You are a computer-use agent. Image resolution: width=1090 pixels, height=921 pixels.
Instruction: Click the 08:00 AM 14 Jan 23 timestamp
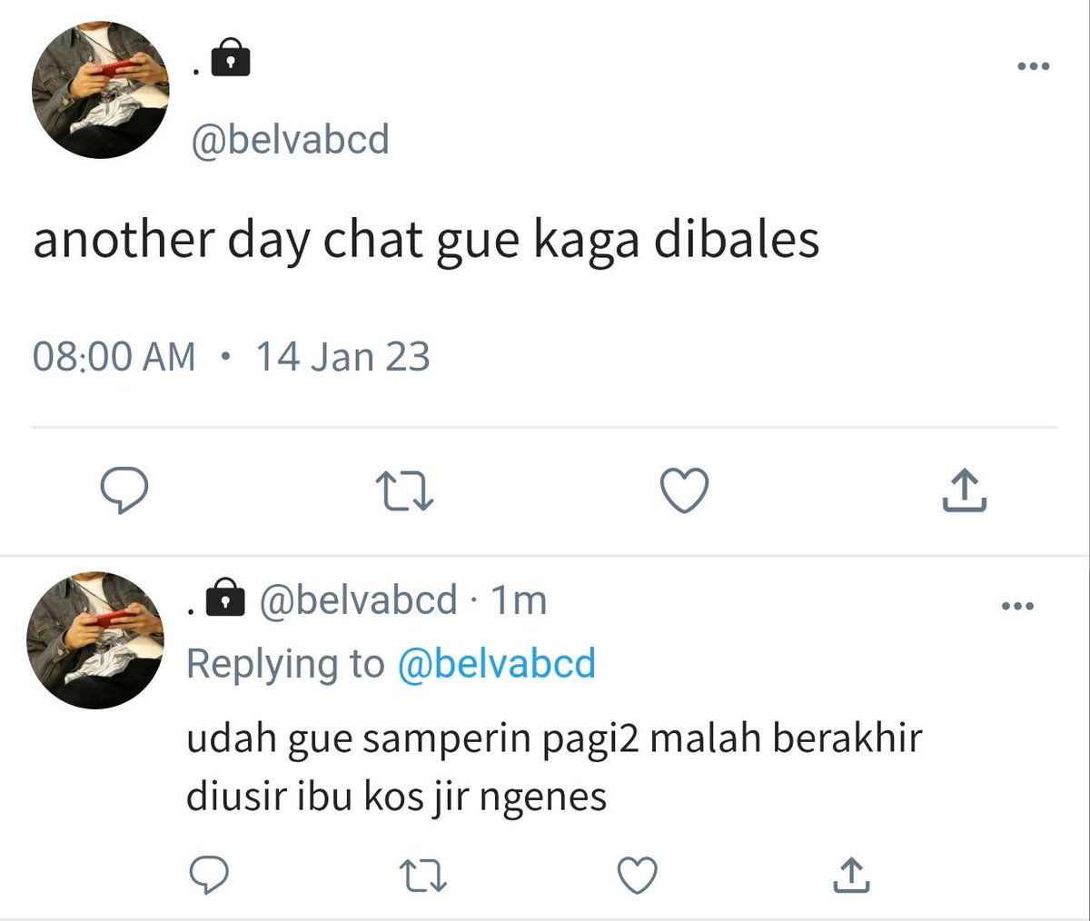click(x=231, y=356)
